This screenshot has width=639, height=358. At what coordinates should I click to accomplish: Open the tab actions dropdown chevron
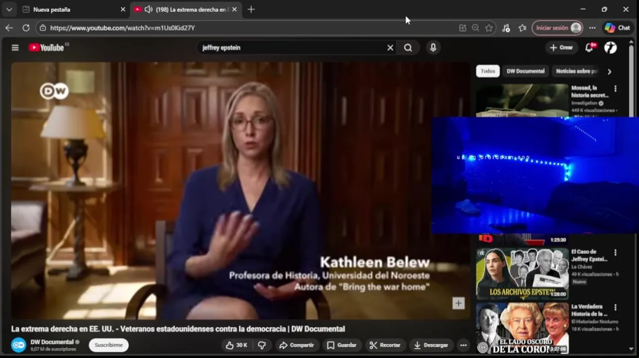9,9
